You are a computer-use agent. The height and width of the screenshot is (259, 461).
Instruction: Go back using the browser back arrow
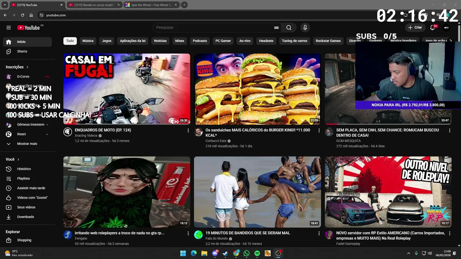[5, 15]
